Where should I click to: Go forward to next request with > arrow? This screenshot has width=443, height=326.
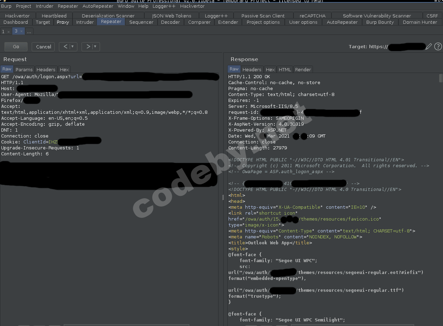(88, 46)
